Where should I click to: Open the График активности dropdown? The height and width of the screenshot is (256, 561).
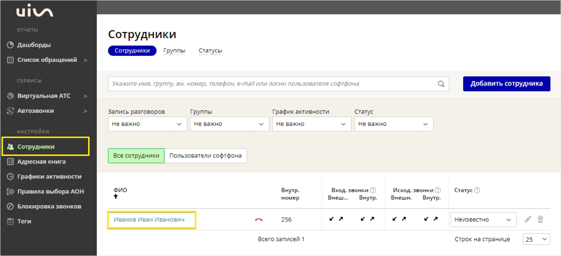pyautogui.click(x=312, y=124)
